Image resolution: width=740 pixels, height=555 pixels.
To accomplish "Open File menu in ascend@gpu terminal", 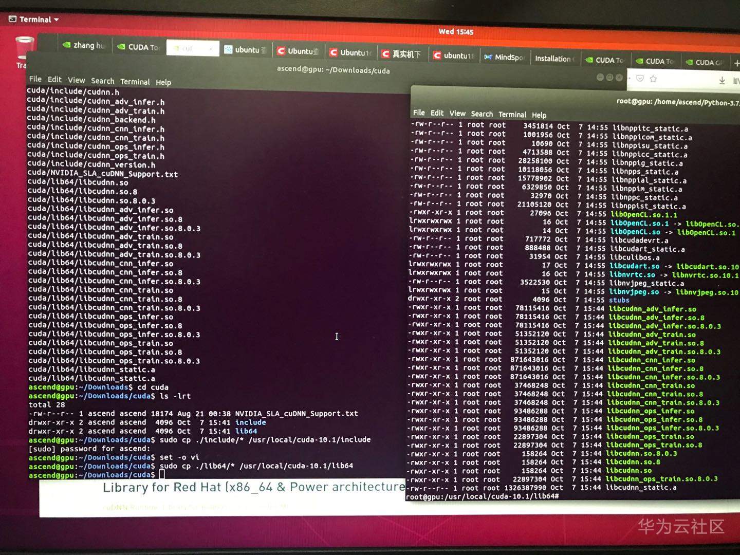I will 35,79.
